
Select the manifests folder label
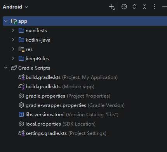coord(36,31)
